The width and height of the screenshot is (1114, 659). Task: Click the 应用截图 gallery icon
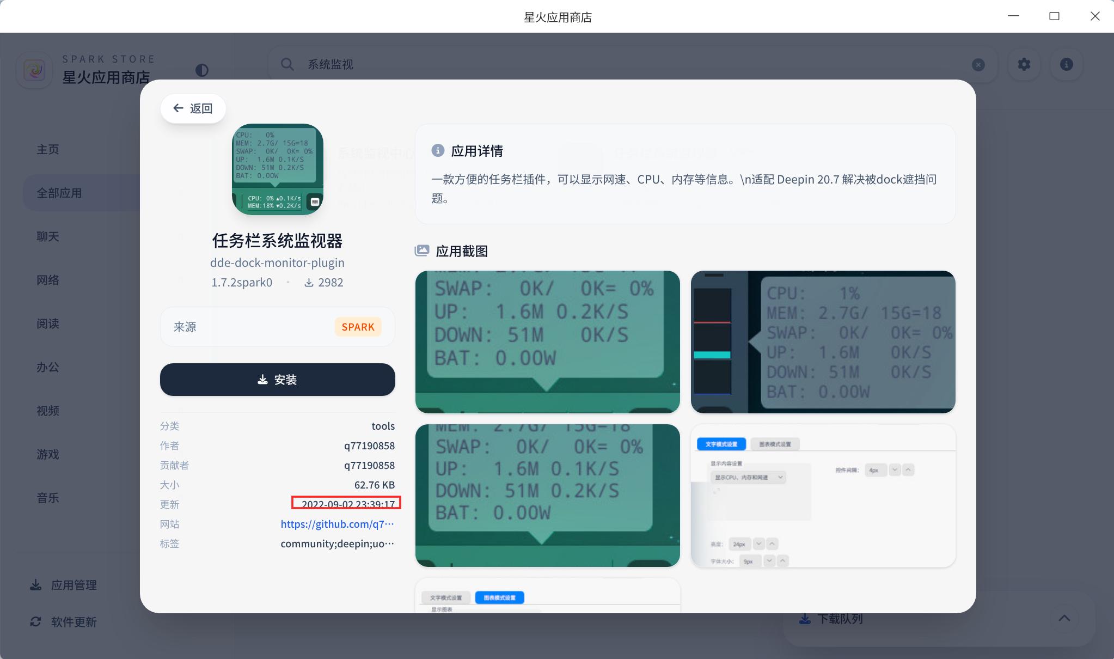point(422,251)
